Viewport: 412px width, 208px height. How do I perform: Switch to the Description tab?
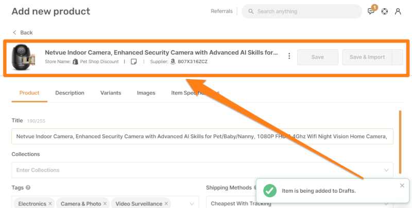point(70,93)
